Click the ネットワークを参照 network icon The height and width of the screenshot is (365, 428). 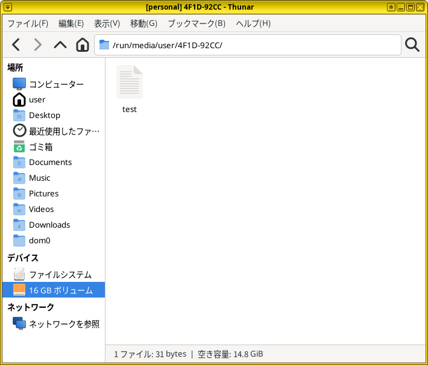tap(19, 323)
